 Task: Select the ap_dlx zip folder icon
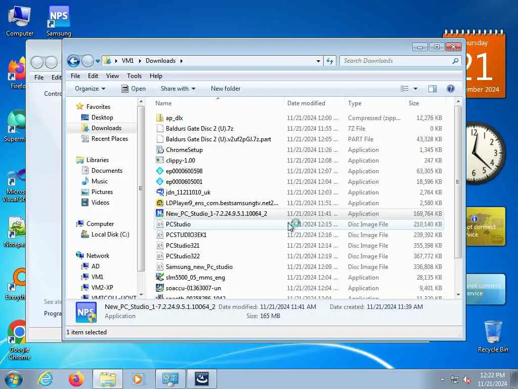click(160, 118)
